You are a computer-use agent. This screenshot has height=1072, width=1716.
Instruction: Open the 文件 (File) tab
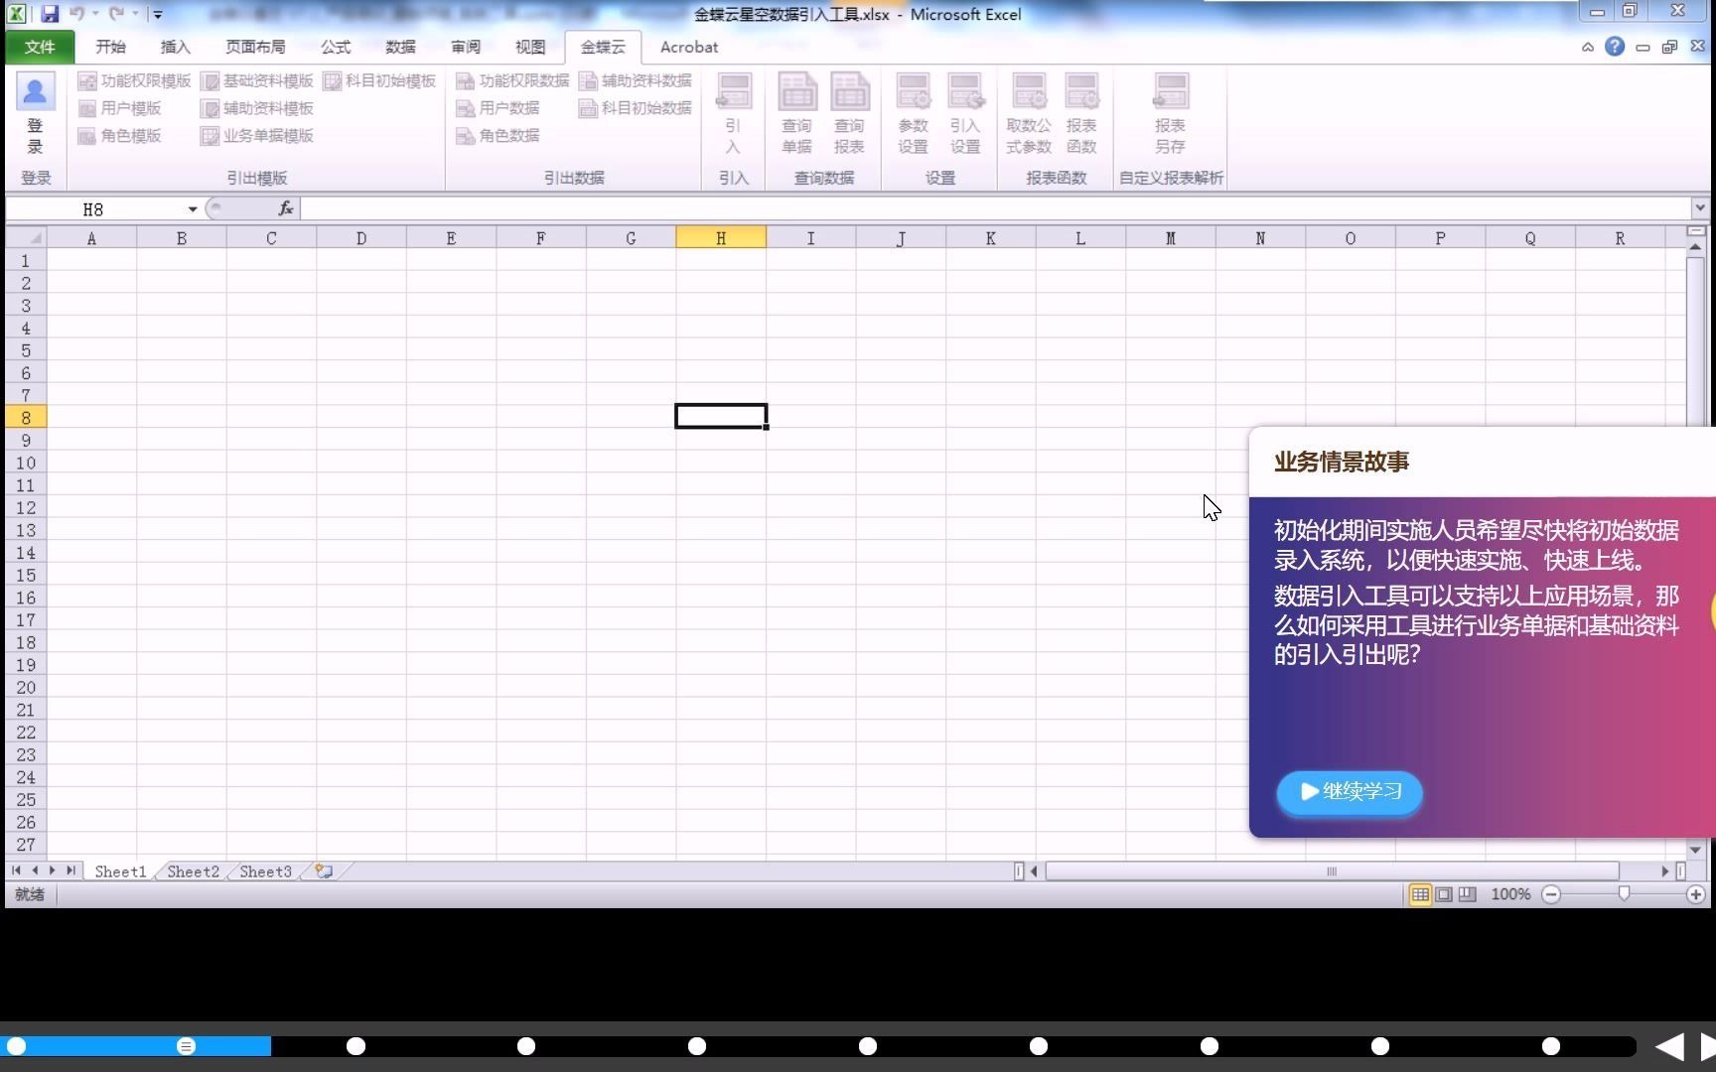(40, 47)
